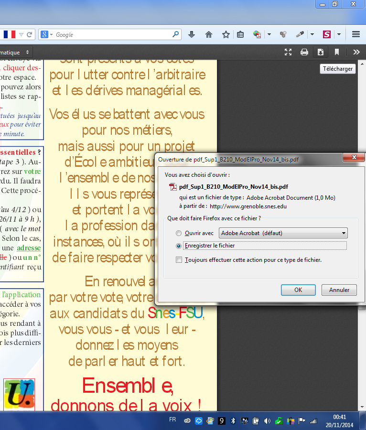
Task: Open the search engine selector dropdown
Action: click(46, 34)
